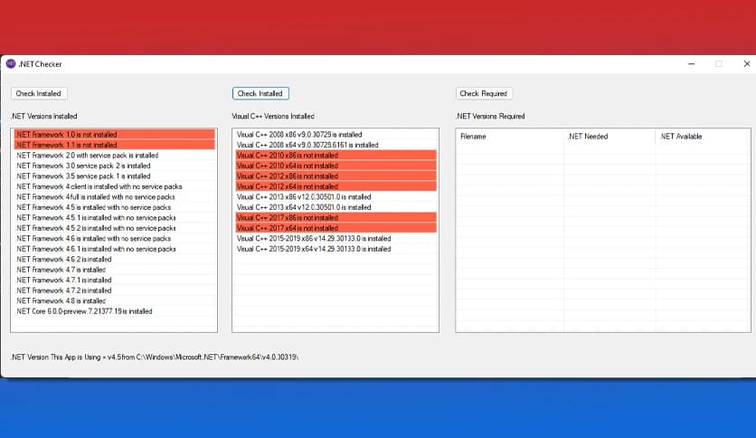This screenshot has width=756, height=438.
Task: Click Check Installed button above .NET Versions list
Action: 39,93
